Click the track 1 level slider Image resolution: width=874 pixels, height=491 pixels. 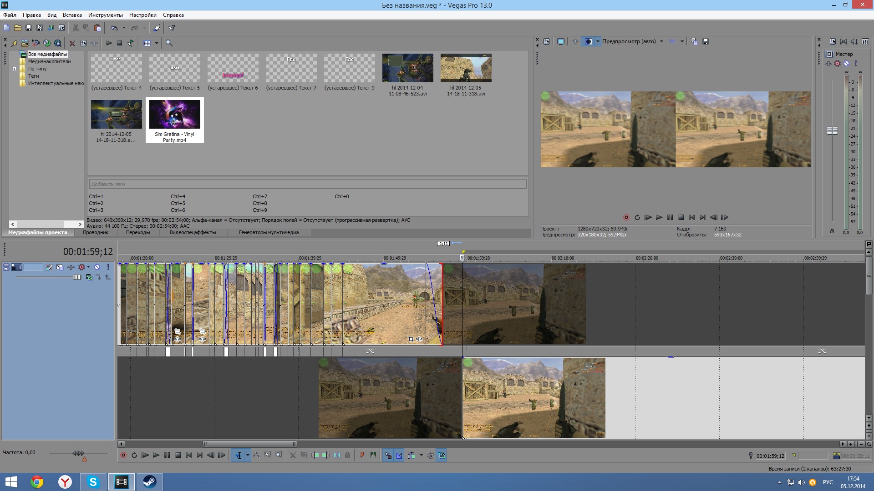77,277
